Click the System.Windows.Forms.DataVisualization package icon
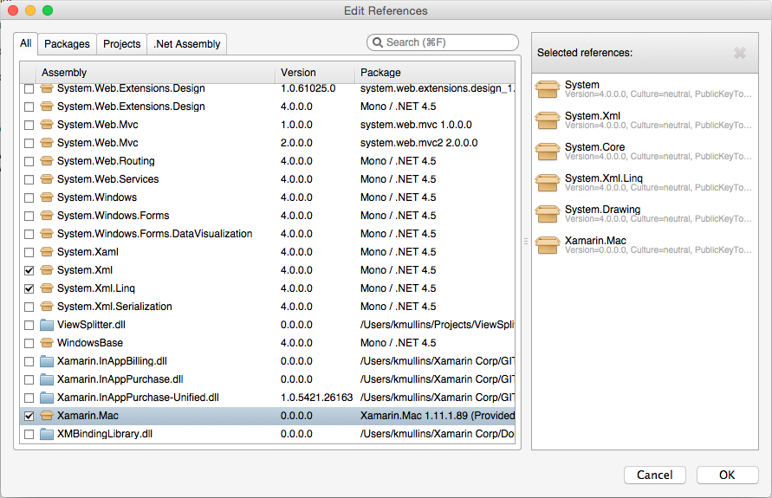 [47, 234]
